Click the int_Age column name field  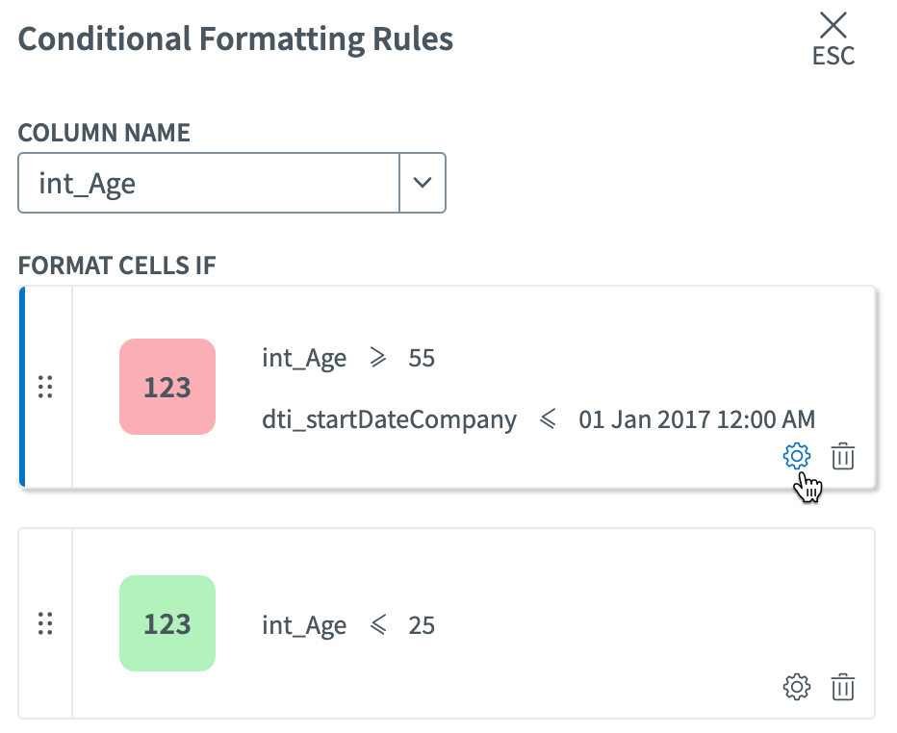(x=208, y=182)
